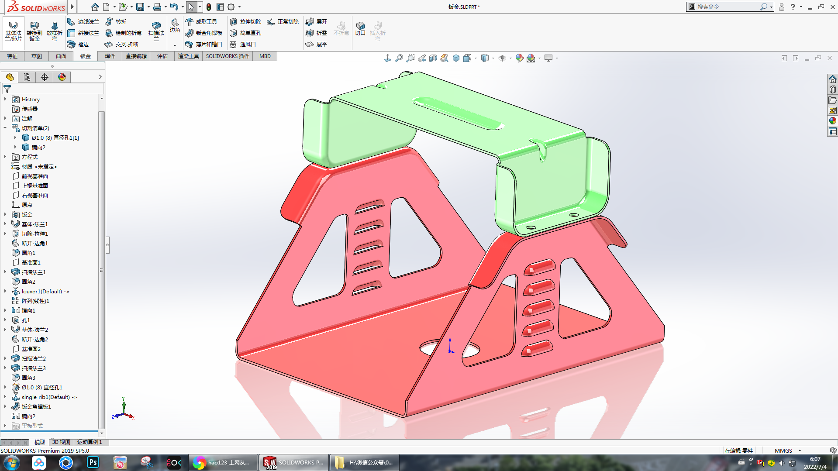This screenshot has width=838, height=471.
Task: Click the 折叠 fold tool
Action: coord(317,33)
